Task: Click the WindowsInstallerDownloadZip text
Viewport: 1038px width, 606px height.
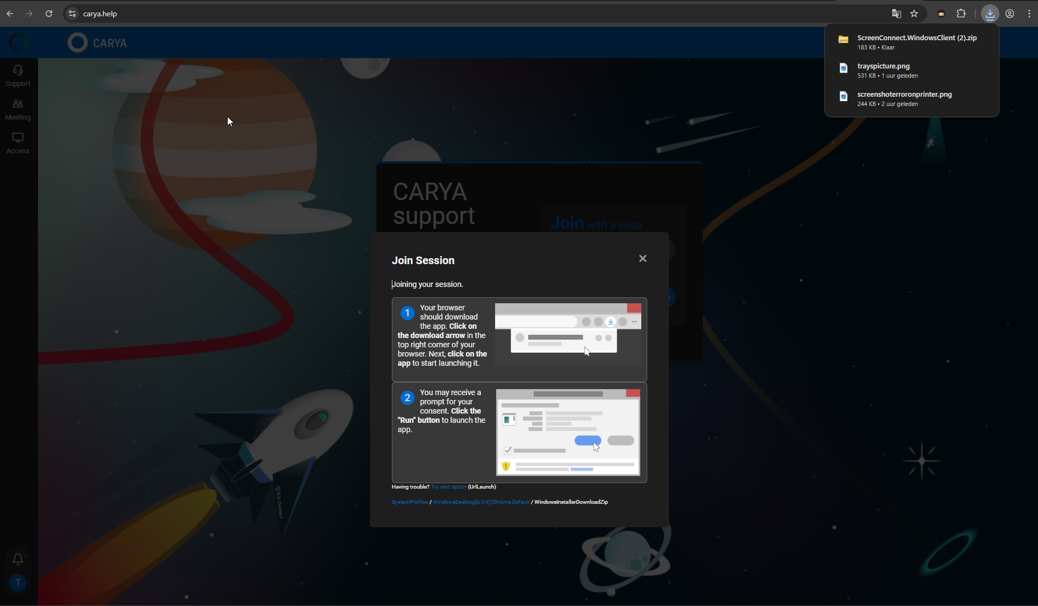Action: 571,502
